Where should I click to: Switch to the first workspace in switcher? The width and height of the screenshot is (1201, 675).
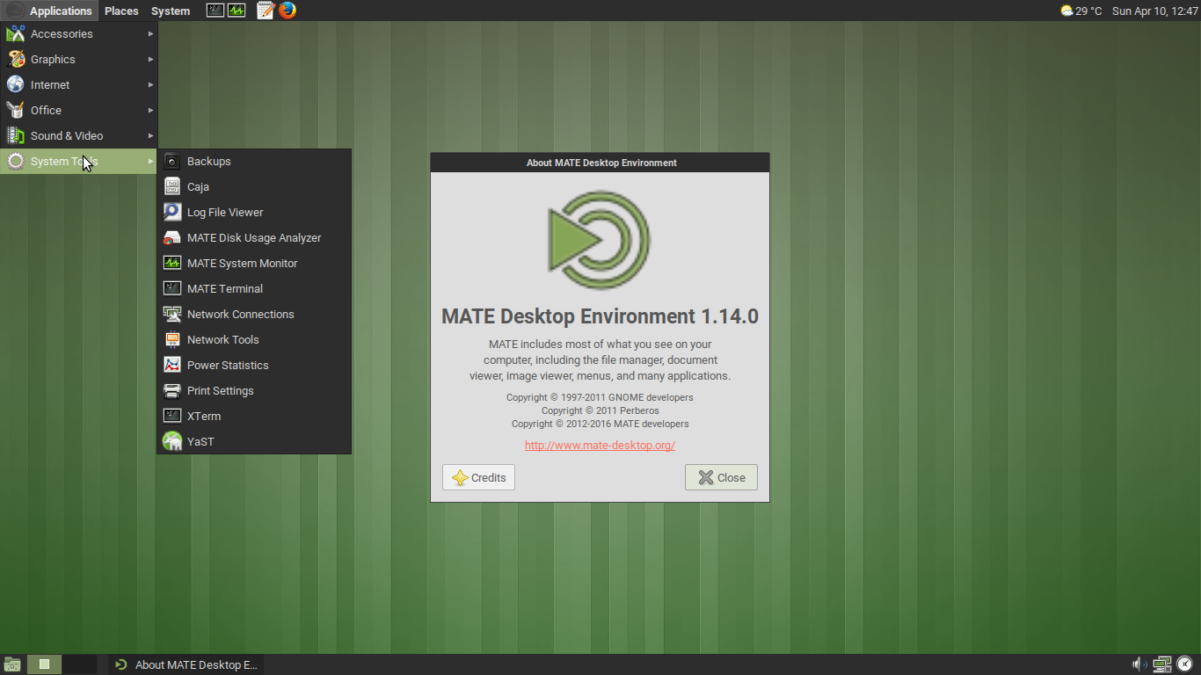coord(45,664)
